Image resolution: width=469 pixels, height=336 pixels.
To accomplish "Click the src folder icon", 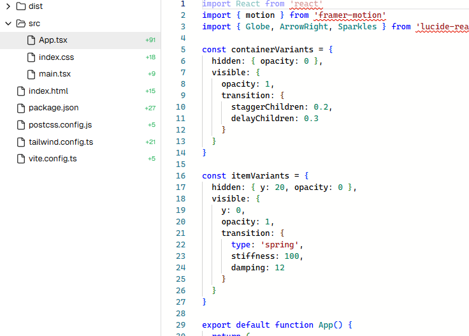I will 20,24.
